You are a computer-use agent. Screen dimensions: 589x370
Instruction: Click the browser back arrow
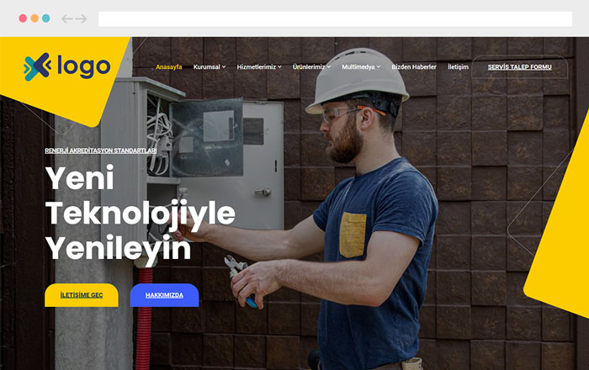[66, 18]
